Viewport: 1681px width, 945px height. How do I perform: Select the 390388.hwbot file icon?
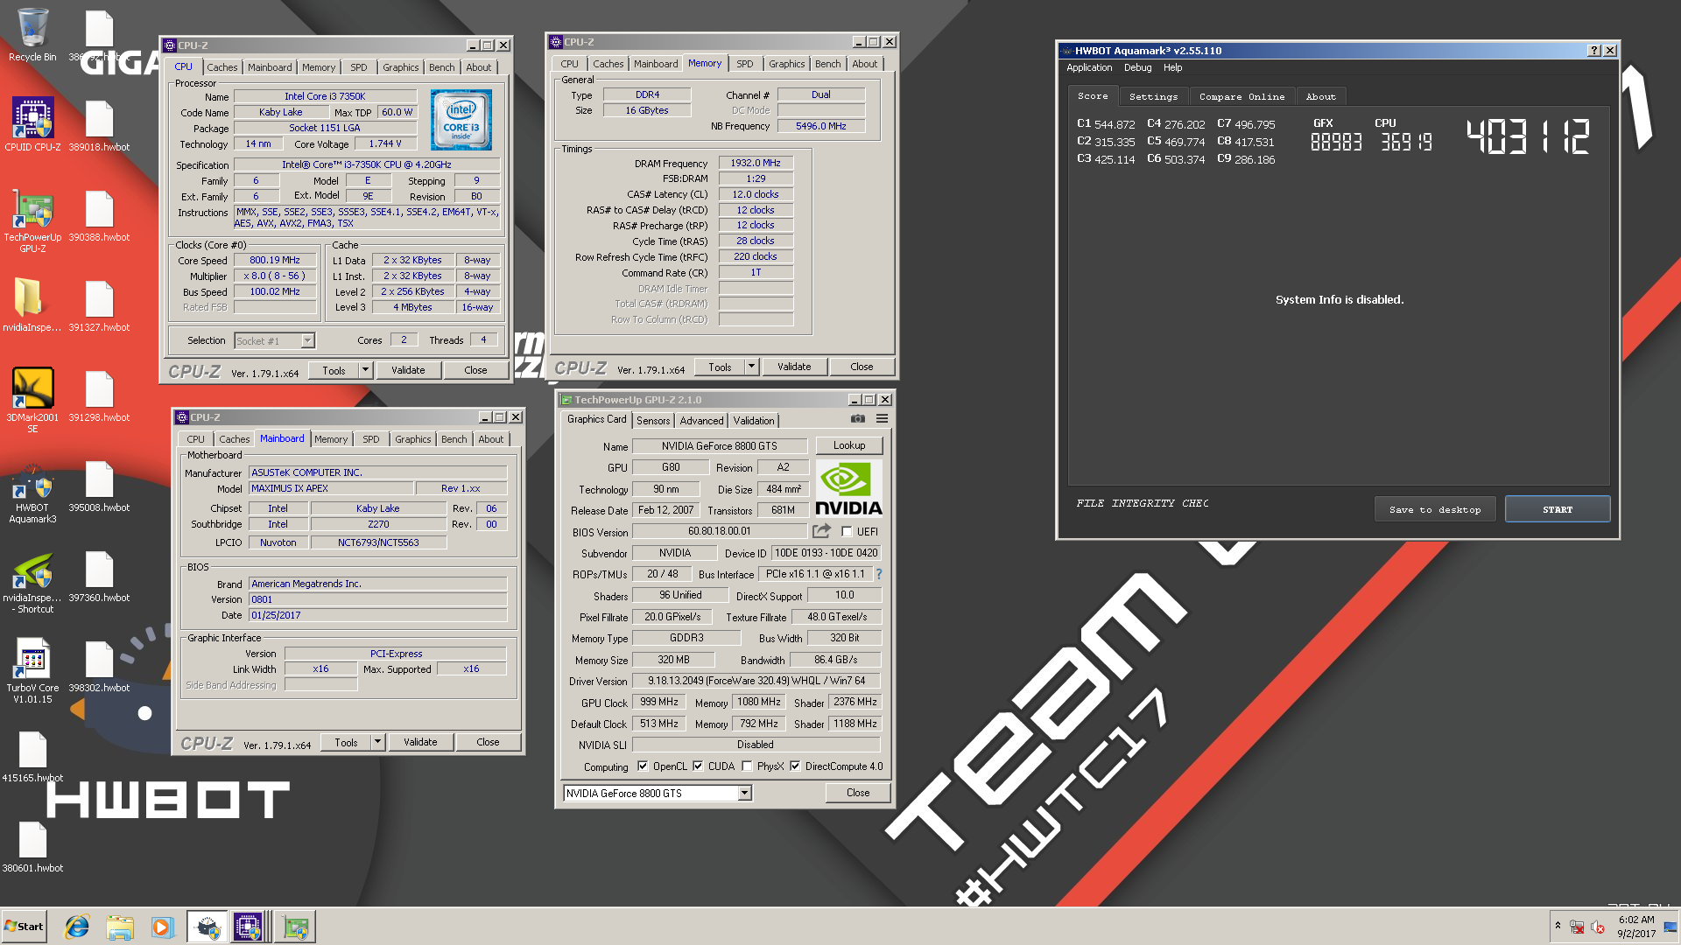coord(99,216)
